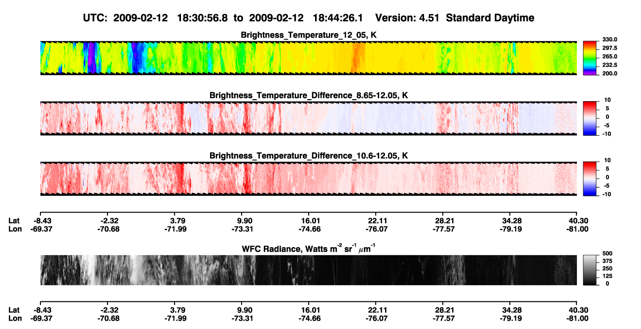The height and width of the screenshot is (329, 641).
Task: Click the -10 label on 10.6-12.05 colorbar
Action: tap(607, 194)
